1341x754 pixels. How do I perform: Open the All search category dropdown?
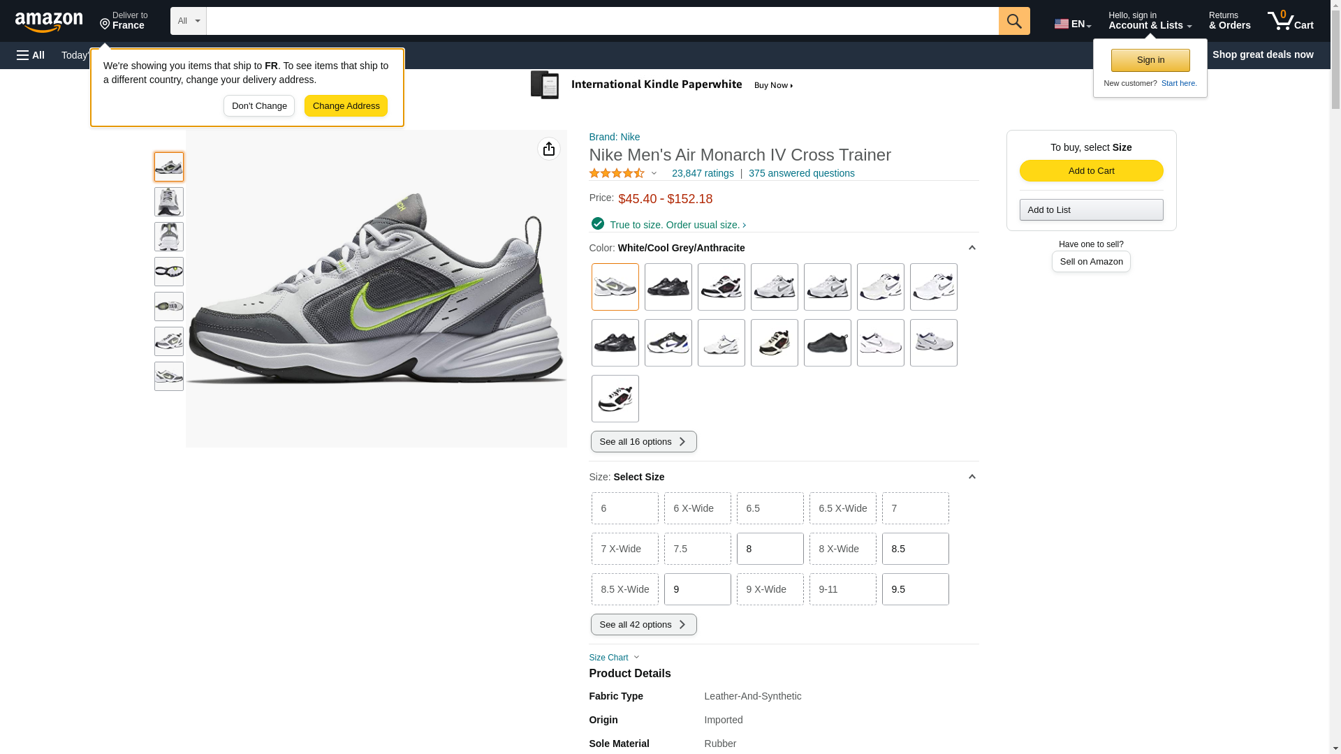[188, 21]
